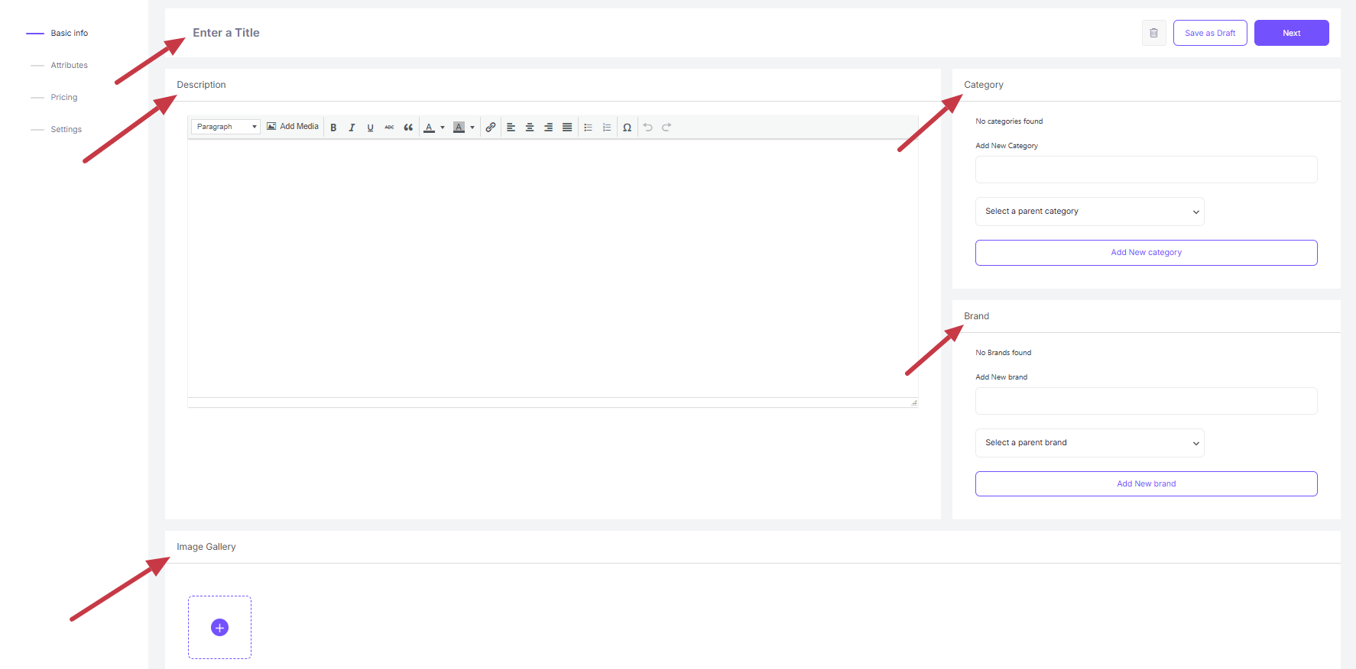Justify text in the description editor
This screenshot has height=669, width=1356.
click(x=567, y=128)
